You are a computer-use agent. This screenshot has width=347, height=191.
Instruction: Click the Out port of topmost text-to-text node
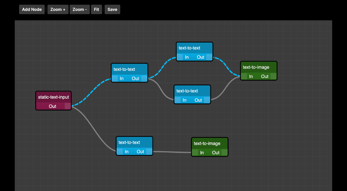click(x=209, y=57)
